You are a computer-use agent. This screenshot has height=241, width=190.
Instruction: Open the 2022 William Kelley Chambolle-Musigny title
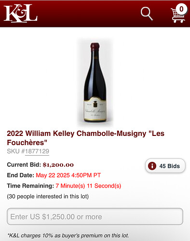point(85,138)
